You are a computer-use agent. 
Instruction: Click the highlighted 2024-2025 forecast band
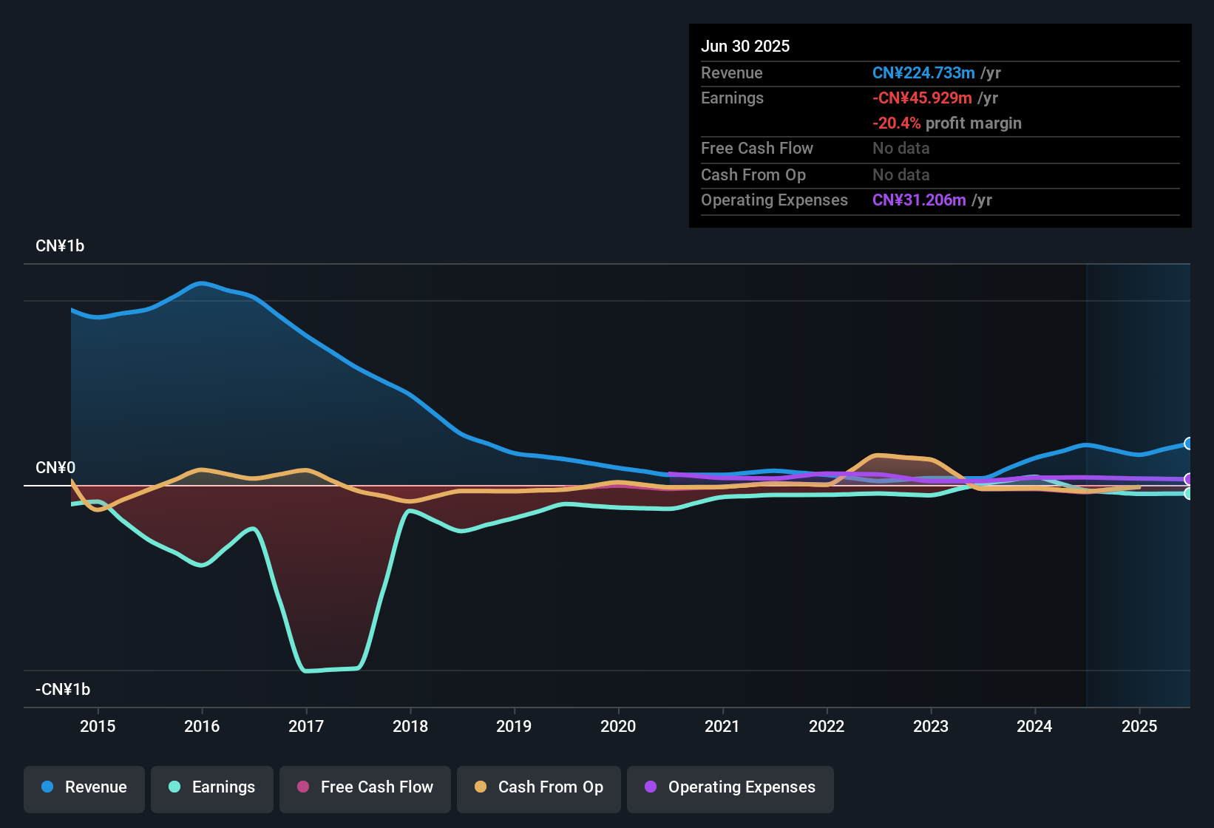coord(1139,481)
